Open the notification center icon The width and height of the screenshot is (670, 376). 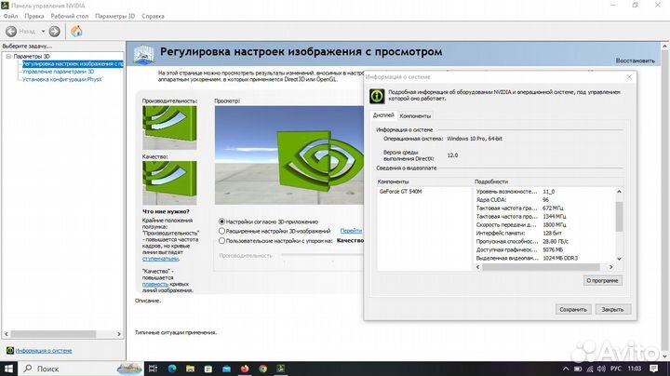654,369
